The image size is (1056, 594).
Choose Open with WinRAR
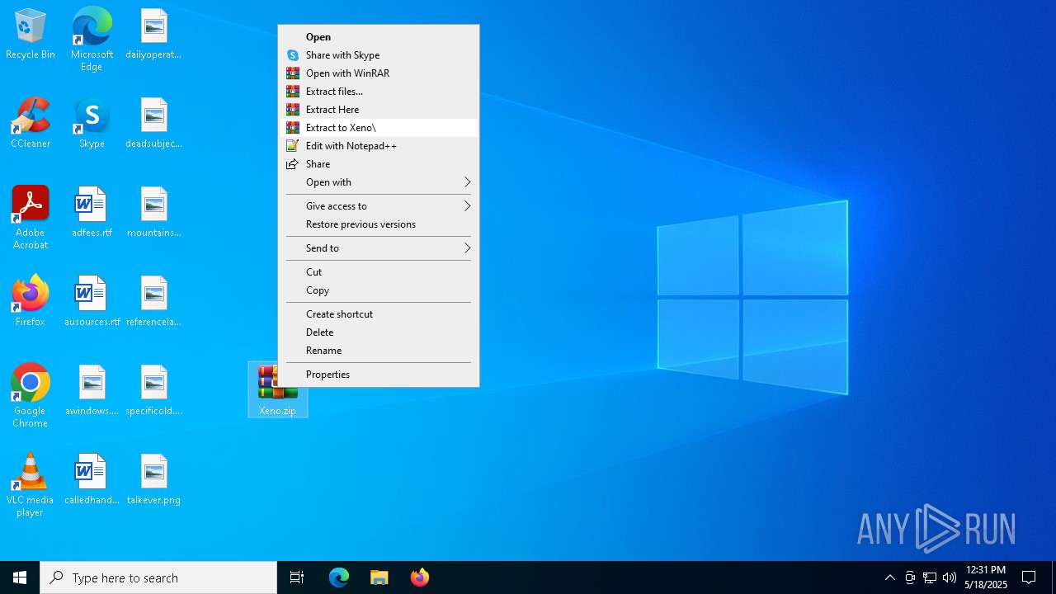(379, 73)
